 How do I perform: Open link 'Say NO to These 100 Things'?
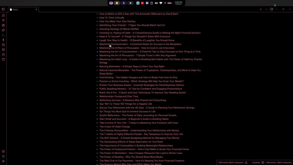[x=126, y=104]
